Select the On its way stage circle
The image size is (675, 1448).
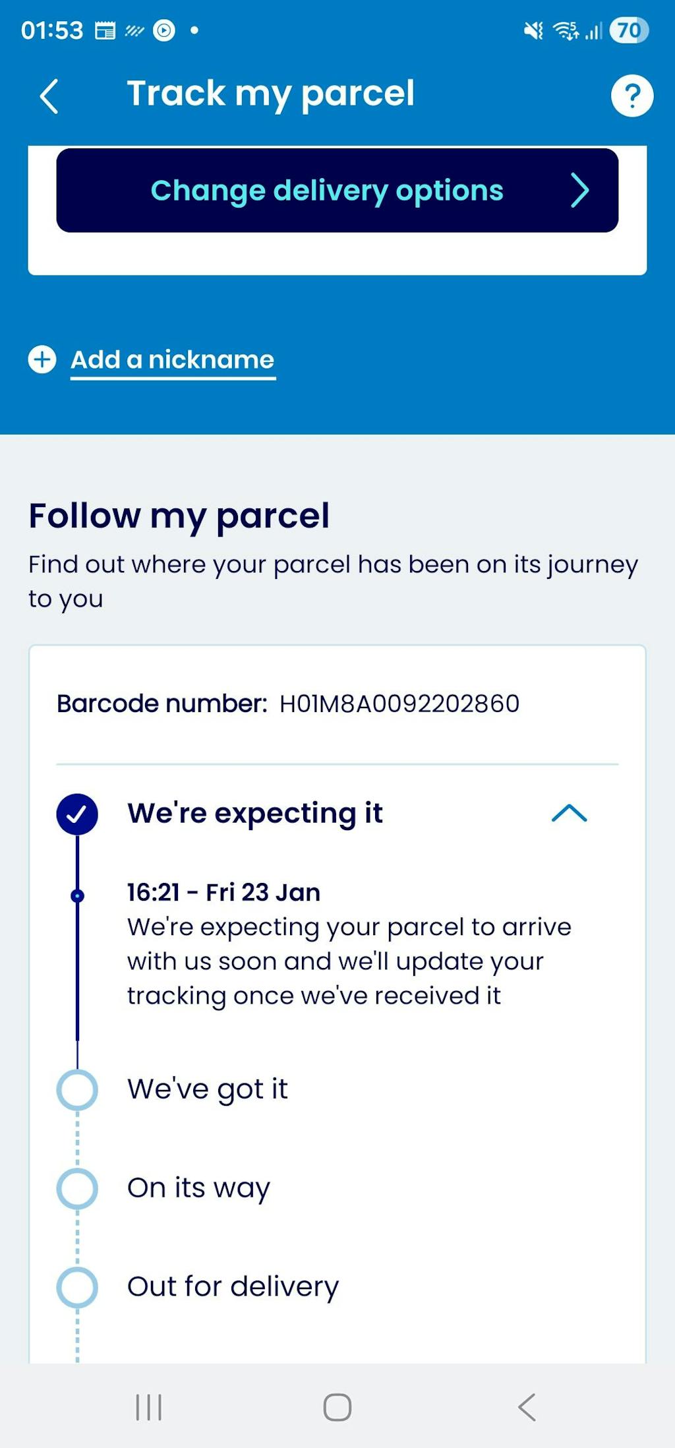[x=77, y=1188]
